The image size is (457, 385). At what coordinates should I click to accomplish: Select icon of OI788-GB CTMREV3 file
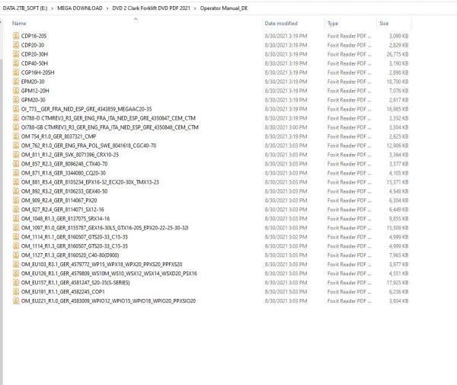(x=16, y=127)
